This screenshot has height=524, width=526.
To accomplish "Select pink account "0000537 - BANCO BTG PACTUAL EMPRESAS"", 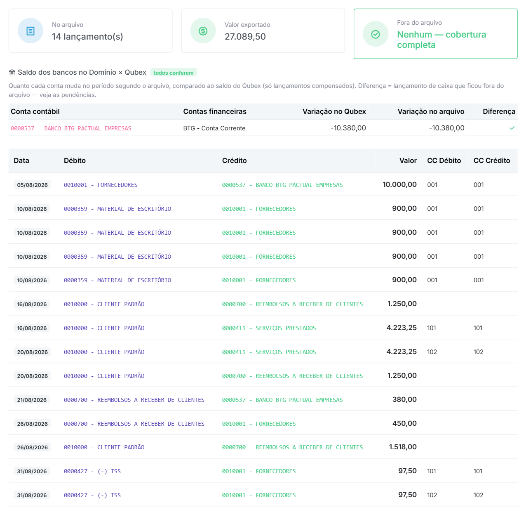I will 71,128.
